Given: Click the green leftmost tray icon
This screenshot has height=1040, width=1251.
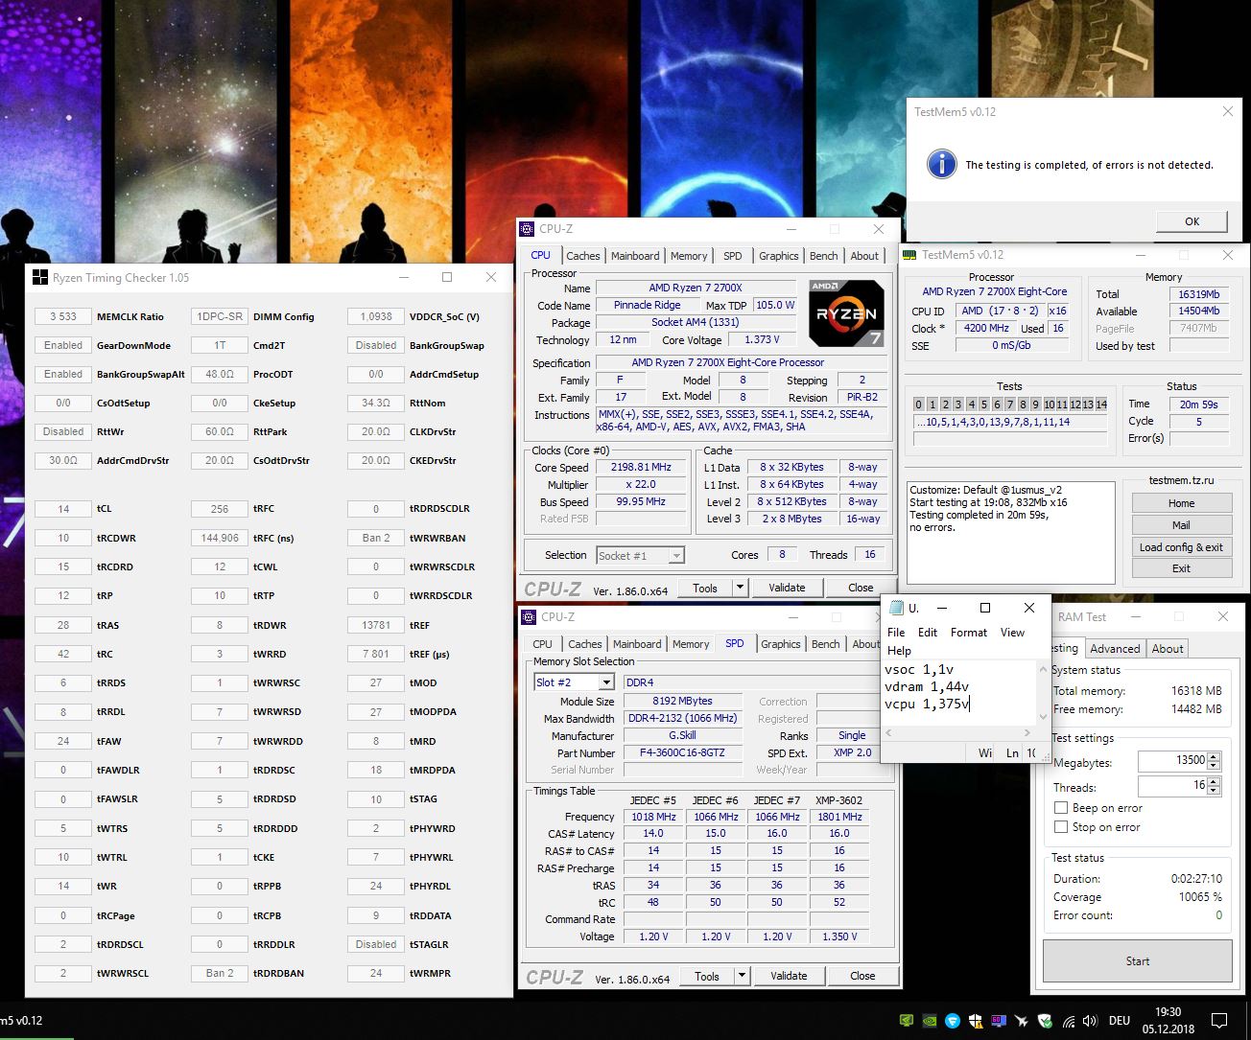Looking at the screenshot, I should click(x=907, y=1021).
